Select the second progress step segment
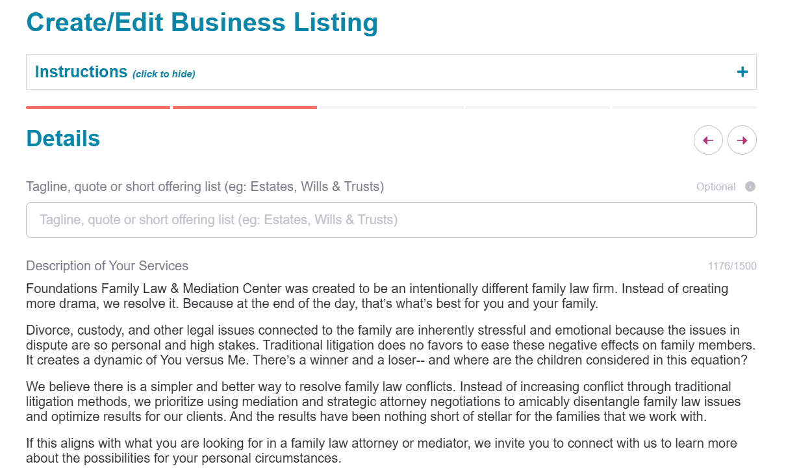The image size is (786, 473). [x=245, y=107]
